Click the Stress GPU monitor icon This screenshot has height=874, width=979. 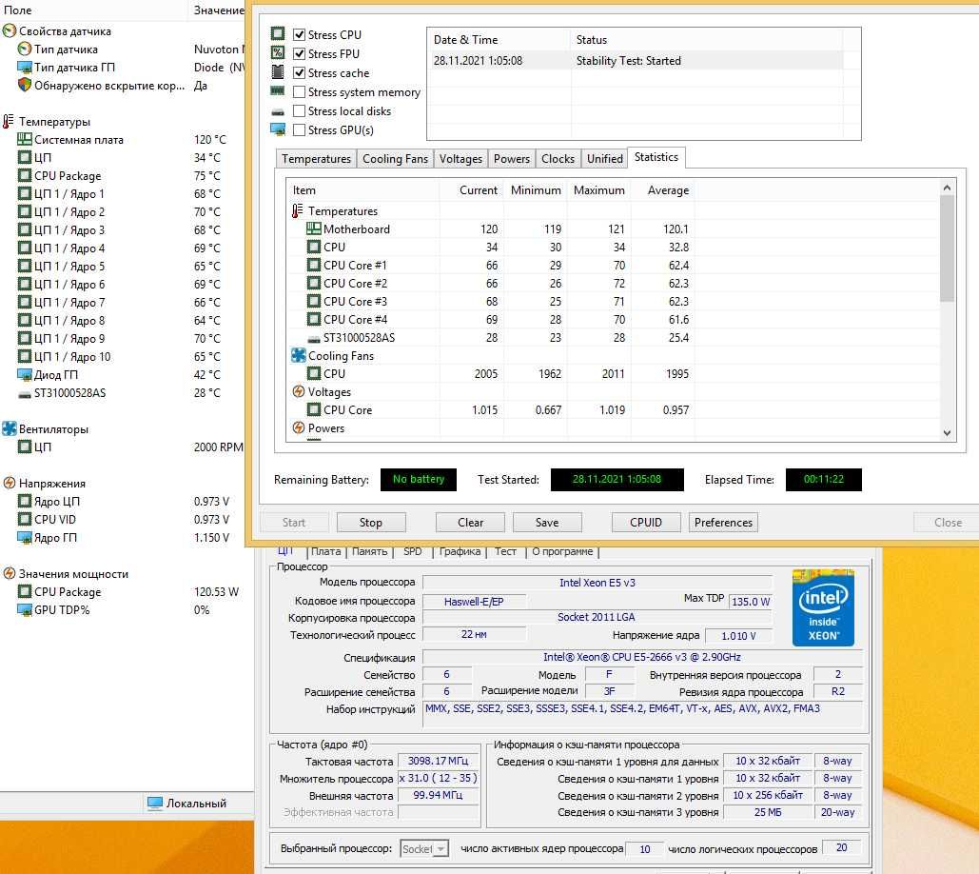coord(278,129)
